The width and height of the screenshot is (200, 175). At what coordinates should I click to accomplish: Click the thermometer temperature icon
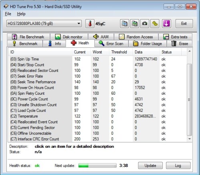(90, 24)
